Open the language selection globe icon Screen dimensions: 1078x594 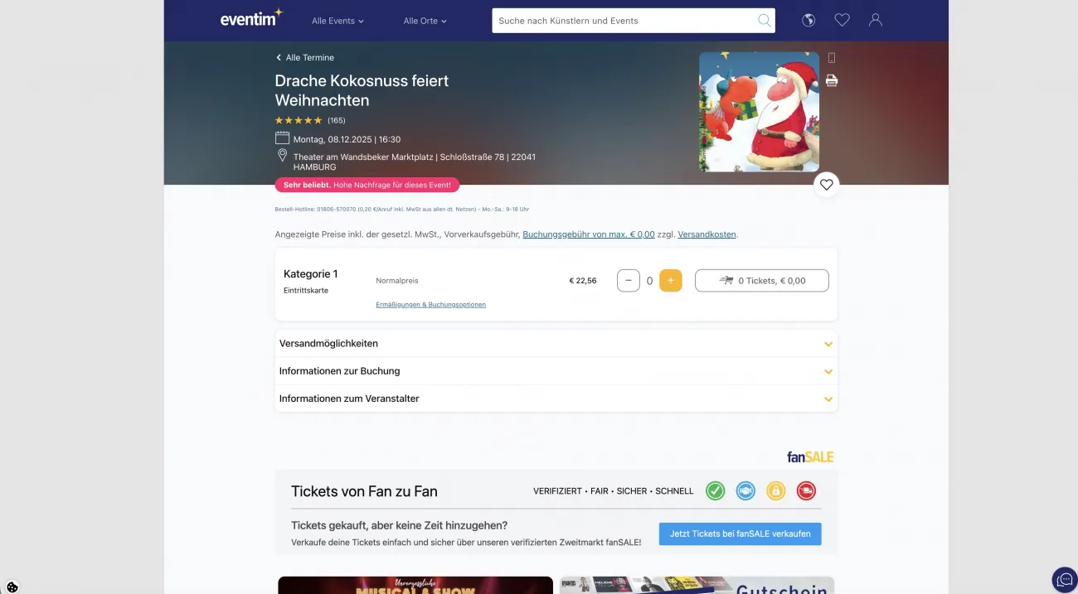pyautogui.click(x=808, y=20)
